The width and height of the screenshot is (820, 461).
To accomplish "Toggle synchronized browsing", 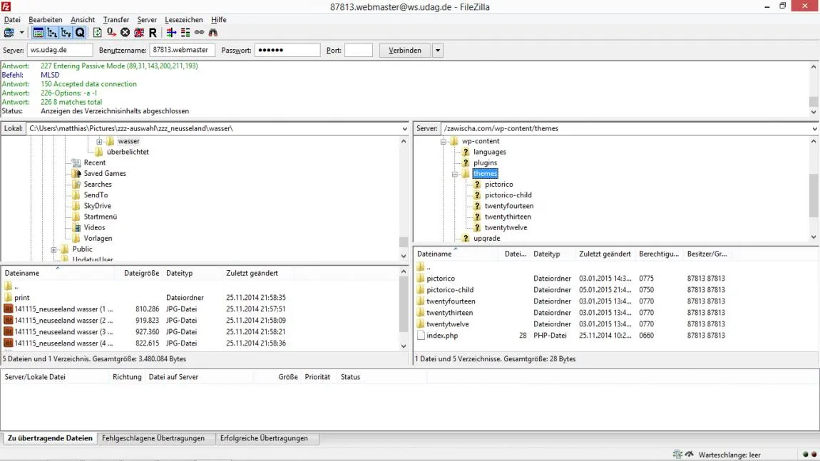I will click(x=199, y=32).
